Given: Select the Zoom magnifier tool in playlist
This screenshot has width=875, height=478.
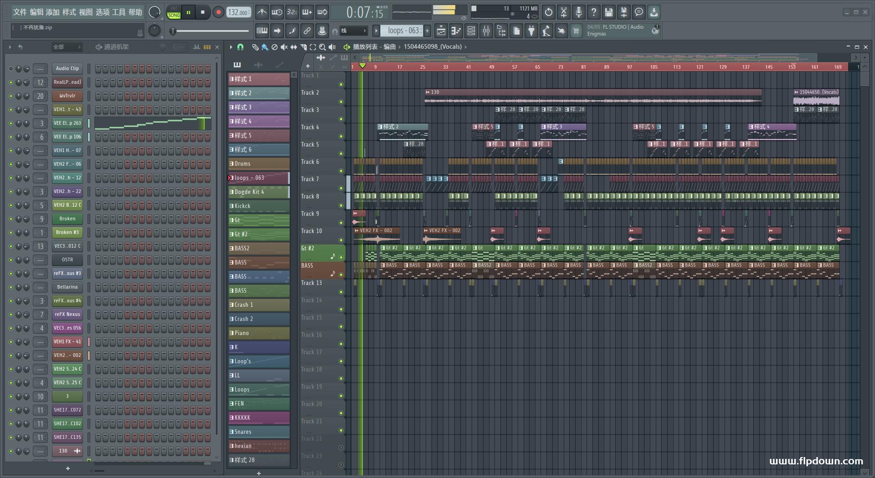Looking at the screenshot, I should point(322,47).
